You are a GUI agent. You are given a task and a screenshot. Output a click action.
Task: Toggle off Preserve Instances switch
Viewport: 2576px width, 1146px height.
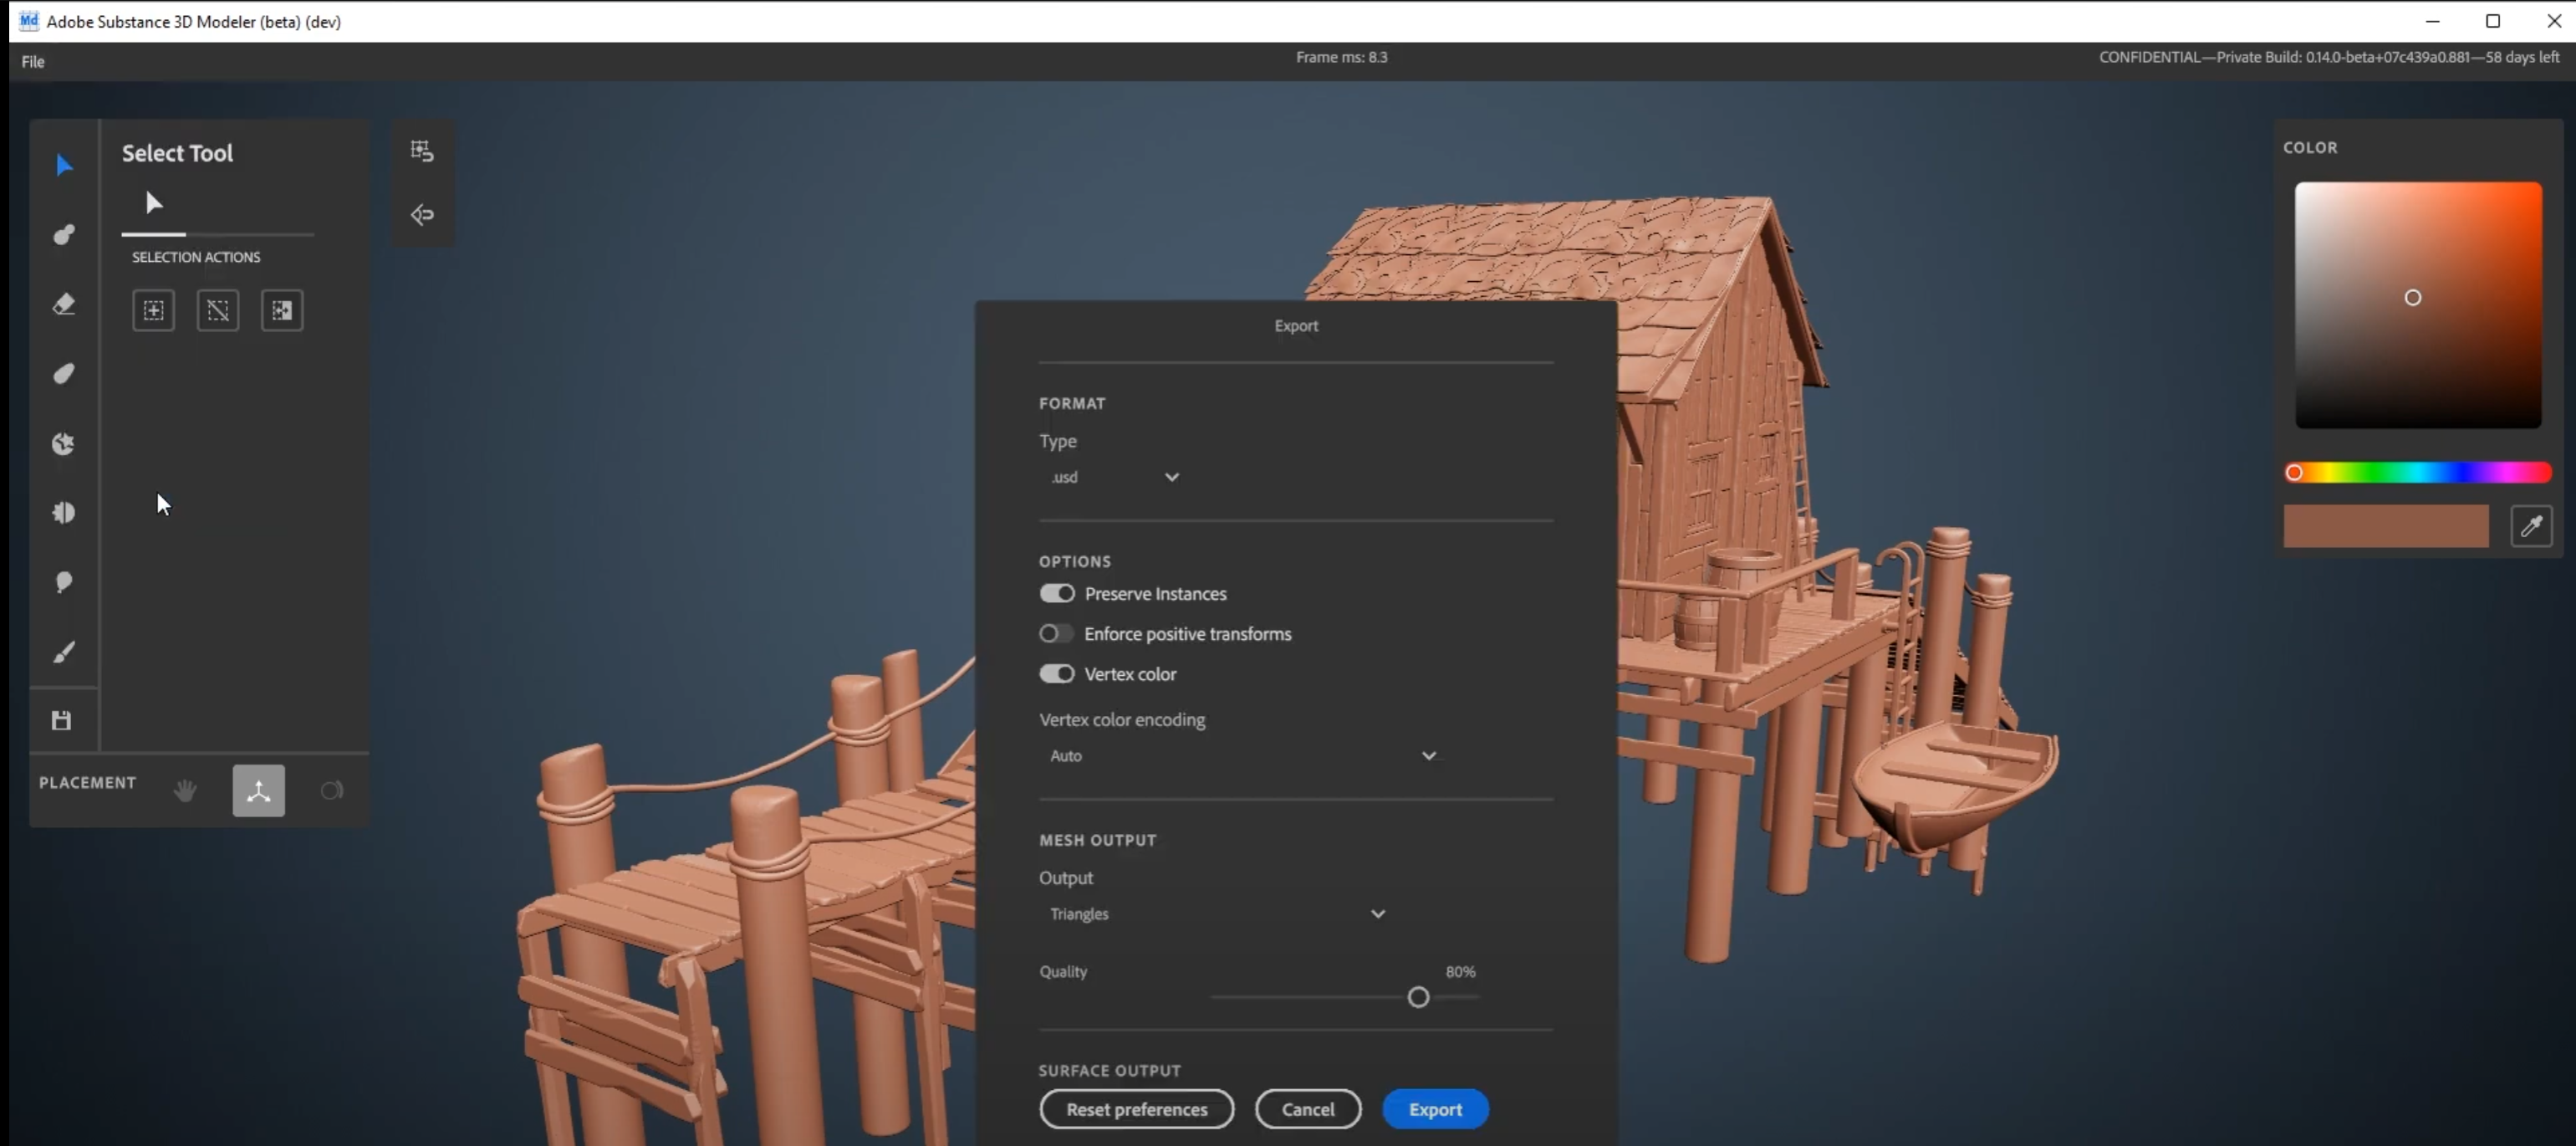(1056, 594)
